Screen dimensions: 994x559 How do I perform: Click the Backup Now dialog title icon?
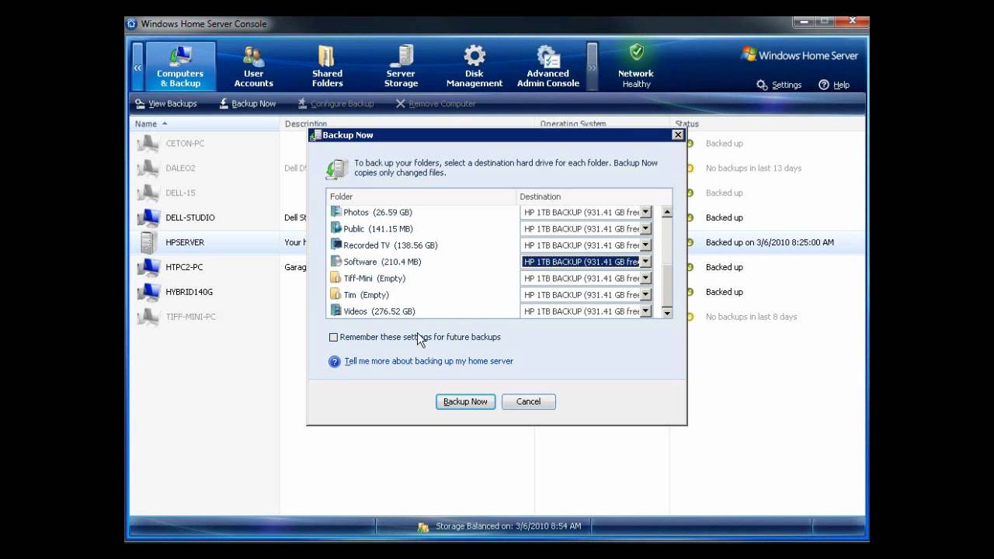click(315, 135)
